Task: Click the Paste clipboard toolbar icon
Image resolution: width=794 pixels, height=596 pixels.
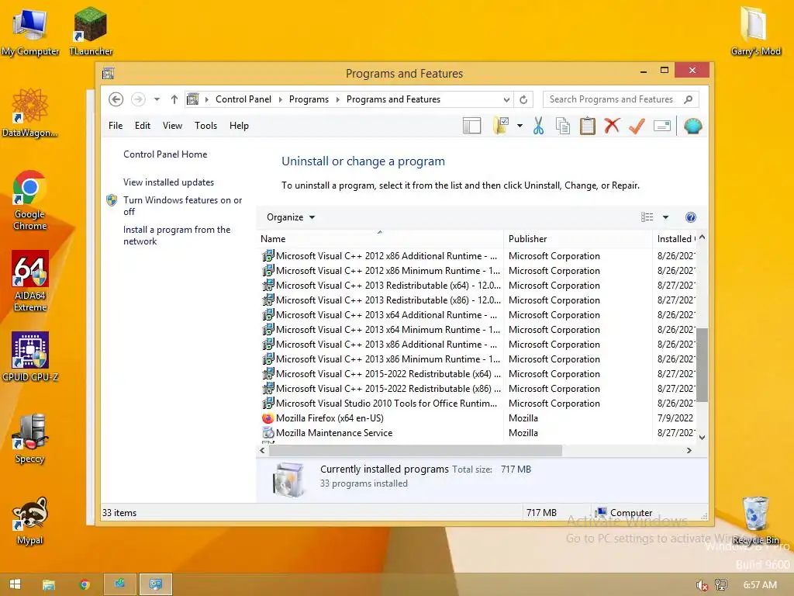Action: tap(588, 126)
